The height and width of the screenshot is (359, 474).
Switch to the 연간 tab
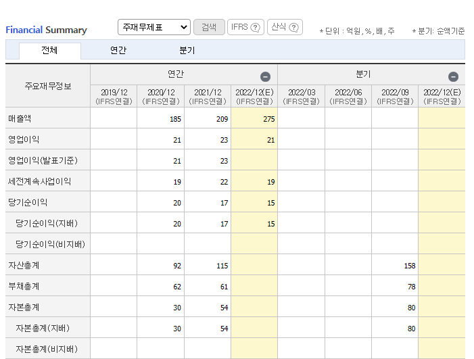[118, 51]
